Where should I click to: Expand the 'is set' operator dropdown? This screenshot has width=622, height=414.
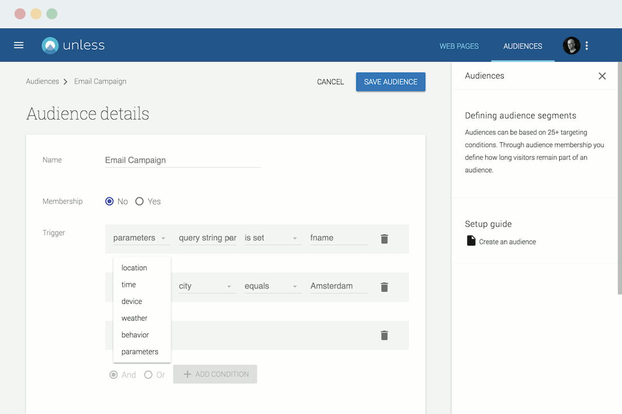point(273,238)
